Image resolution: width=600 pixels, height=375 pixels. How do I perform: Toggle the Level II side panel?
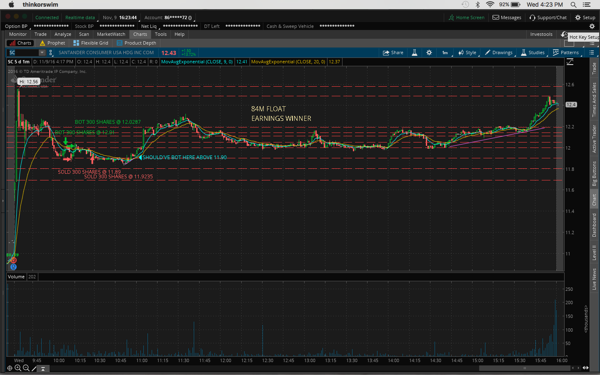594,252
